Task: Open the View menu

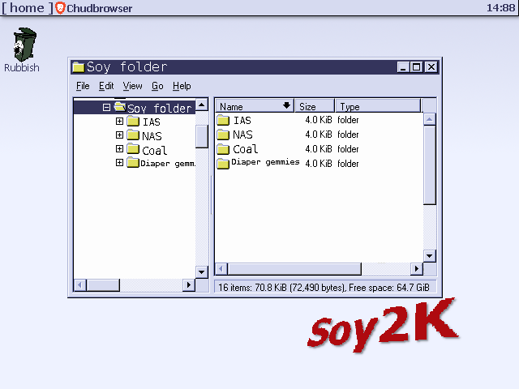Action: point(132,86)
